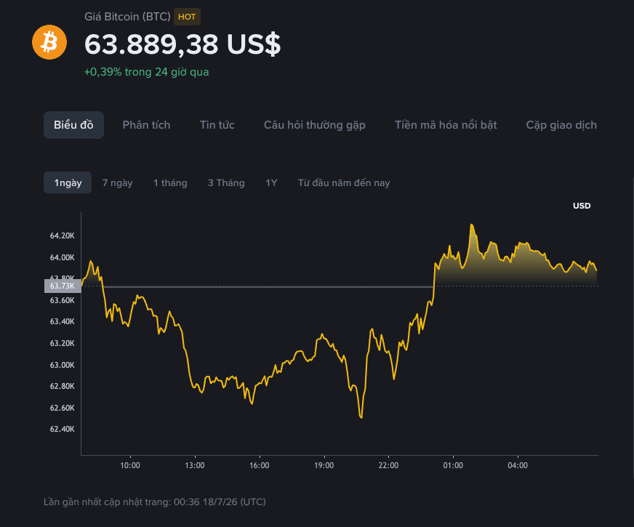The height and width of the screenshot is (527, 634).
Task: Select the 1ngày chart range
Action: (68, 182)
